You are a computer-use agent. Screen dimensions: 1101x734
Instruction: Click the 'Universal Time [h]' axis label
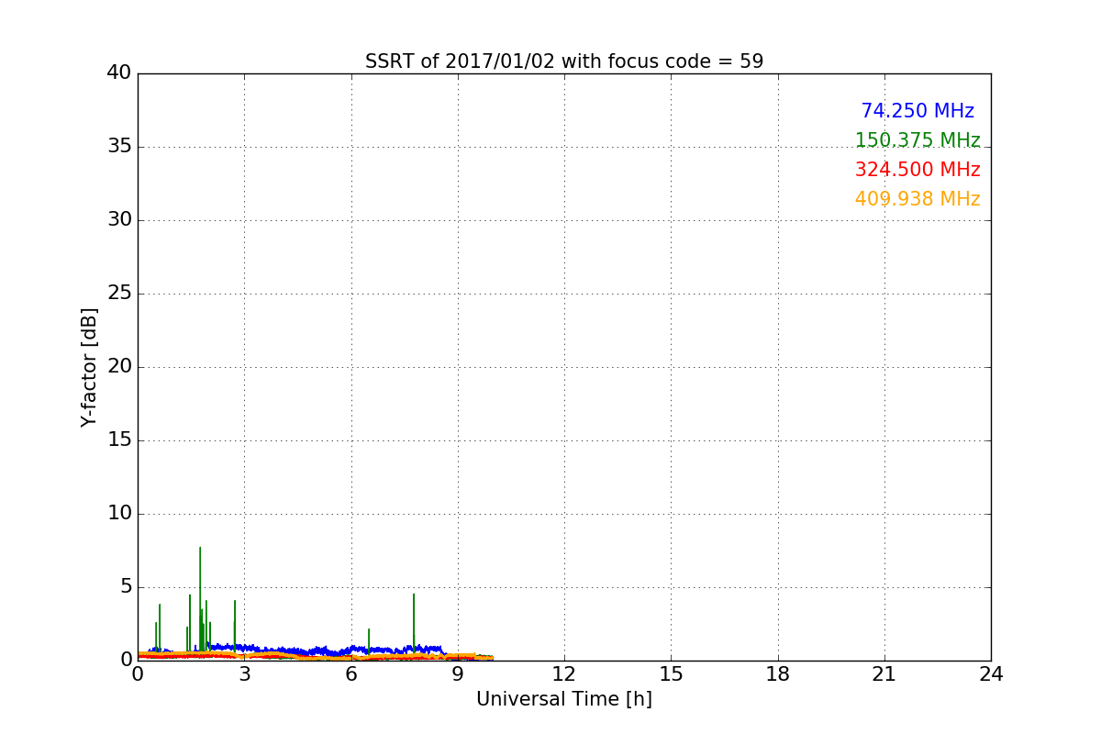(564, 699)
